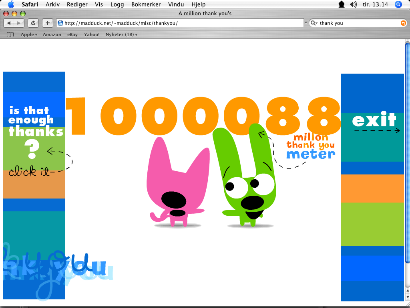Open Spotlight search icon
Screen dimensions: 410x308
click(398, 4)
